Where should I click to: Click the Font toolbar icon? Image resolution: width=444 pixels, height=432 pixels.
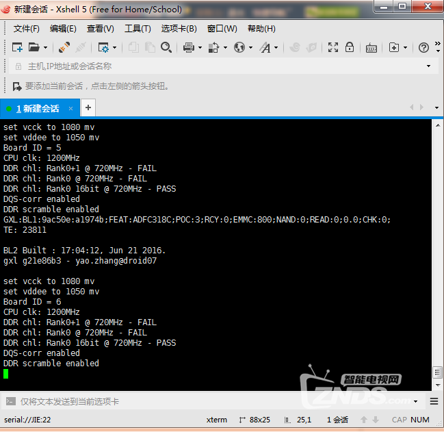click(x=265, y=48)
